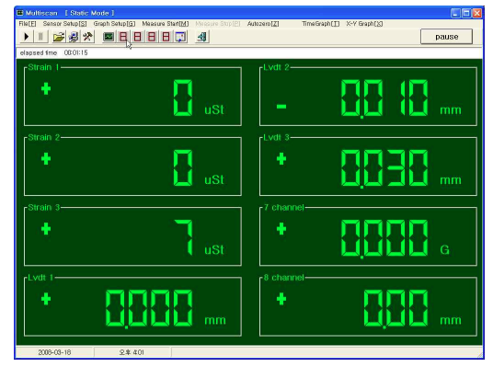
Task: Open the TimeGraph[T] menu
Action: (321, 24)
